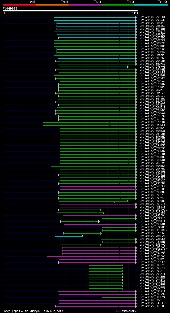Select hit UniRef100_B7FFD1
Image resolution: width=170 pixels, height=313 pixels.
coord(152,154)
